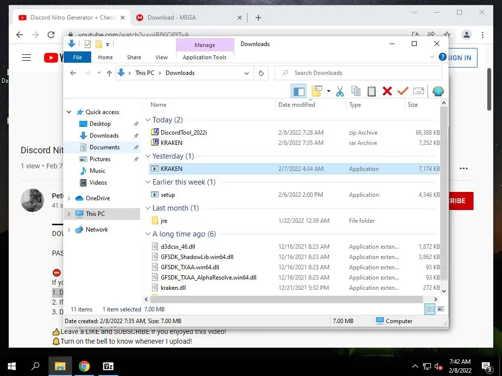Viewport: 502px width, 376px height.
Task: Click Windows Start button
Action: [12, 366]
